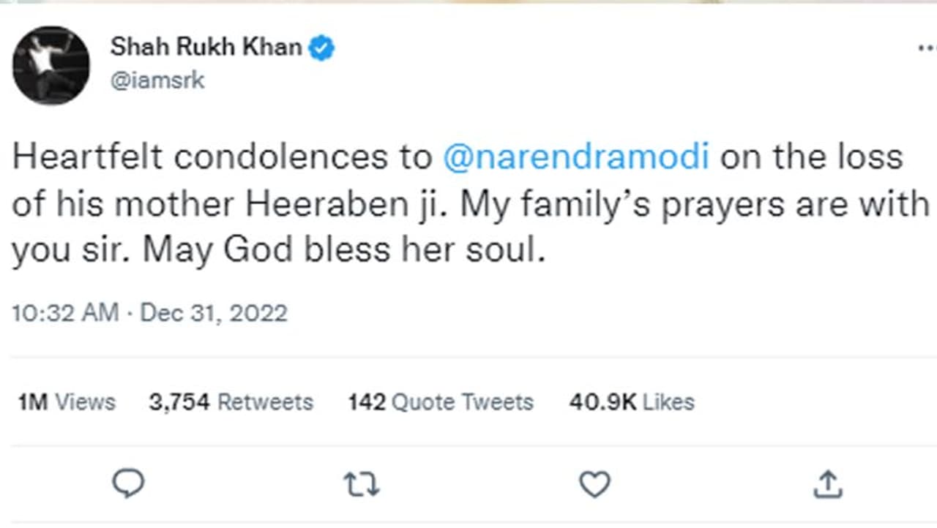Click the 10:32 AM time

pyautogui.click(x=65, y=313)
